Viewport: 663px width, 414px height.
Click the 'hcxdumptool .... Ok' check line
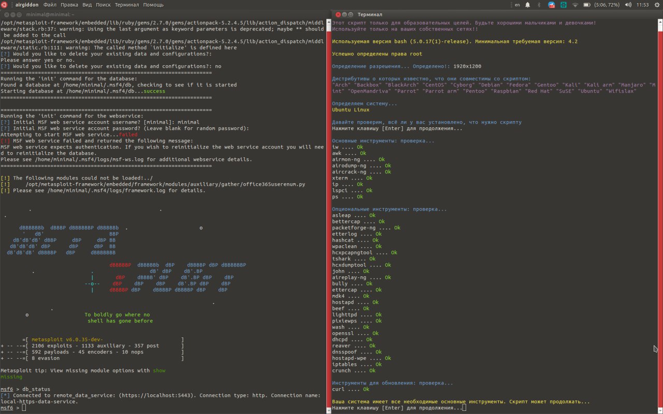(x=362, y=265)
